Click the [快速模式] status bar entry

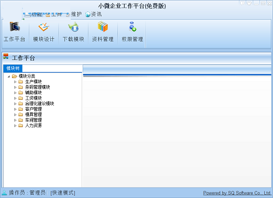coord(63,193)
